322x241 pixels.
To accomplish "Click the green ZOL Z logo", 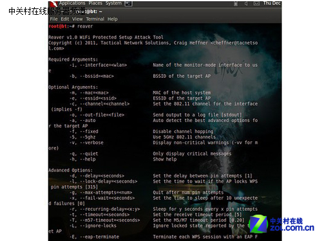I will tap(258, 224).
